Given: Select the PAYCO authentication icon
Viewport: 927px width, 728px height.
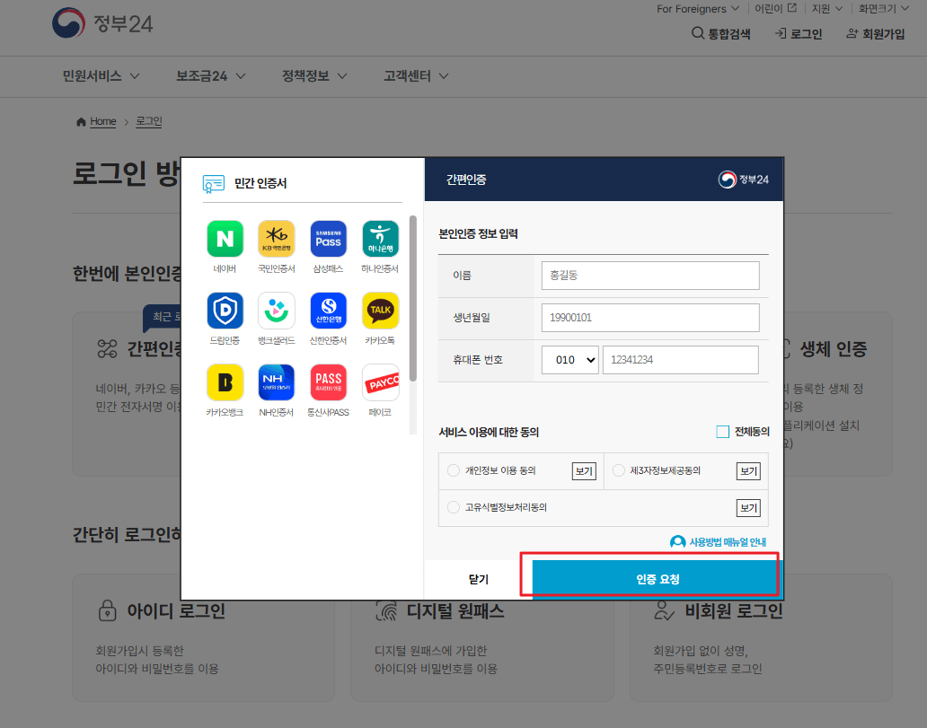Looking at the screenshot, I should 379,382.
